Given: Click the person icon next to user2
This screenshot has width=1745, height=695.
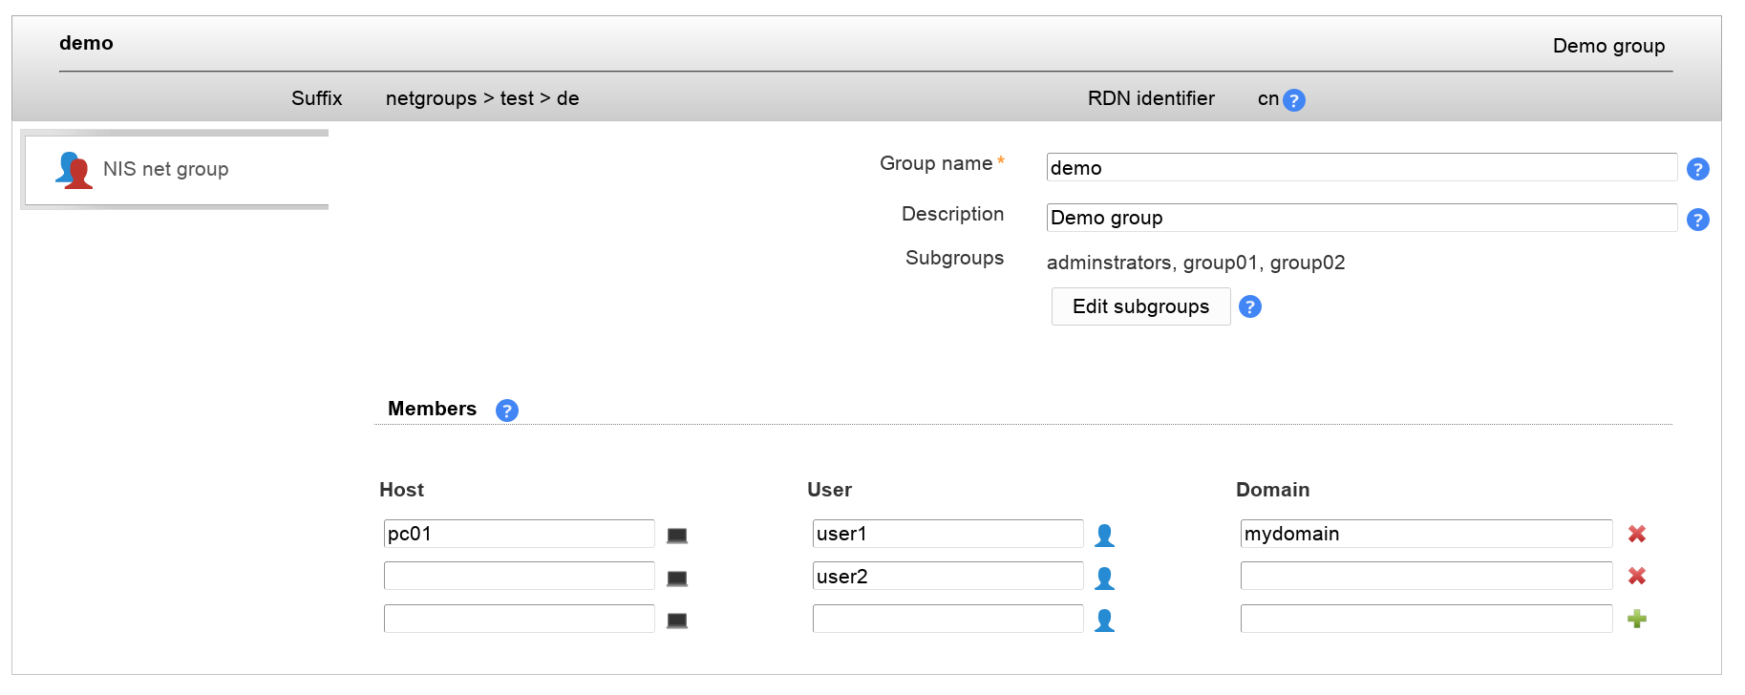Looking at the screenshot, I should click(x=1104, y=579).
